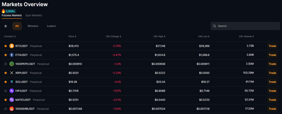Click the Ethereum coin icon
Image resolution: width=282 pixels, height=114 pixels.
(12, 55)
